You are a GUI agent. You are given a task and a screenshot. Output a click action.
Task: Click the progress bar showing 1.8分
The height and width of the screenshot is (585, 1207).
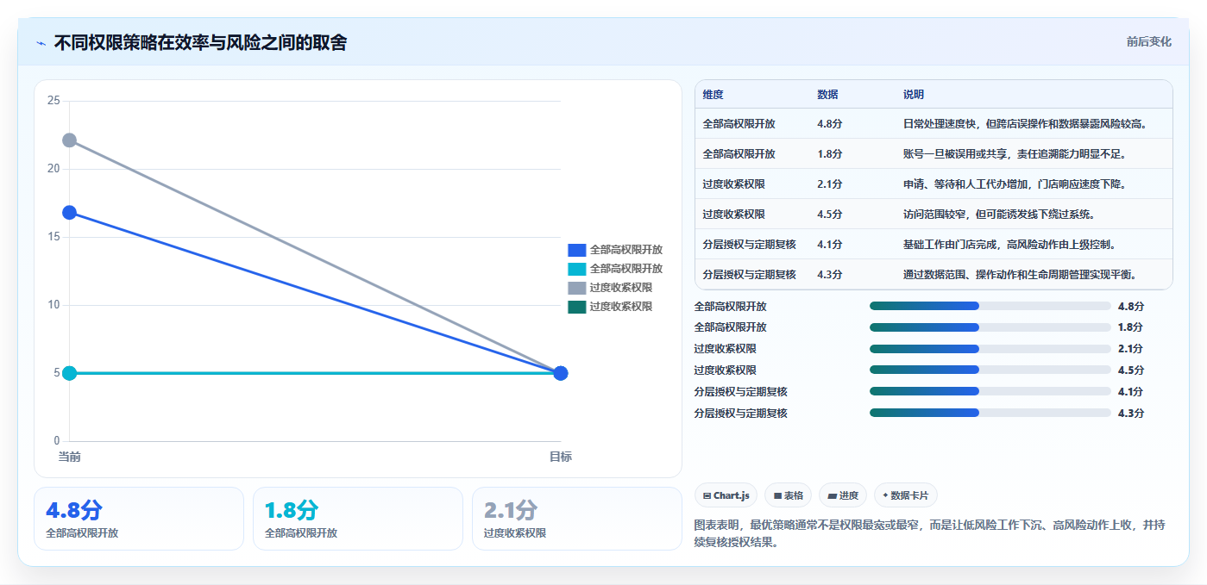990,327
